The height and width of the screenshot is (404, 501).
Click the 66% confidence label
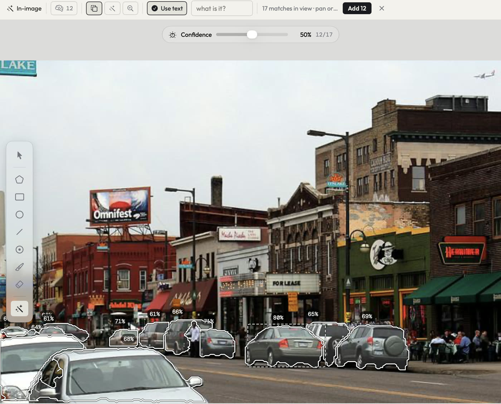pyautogui.click(x=177, y=312)
